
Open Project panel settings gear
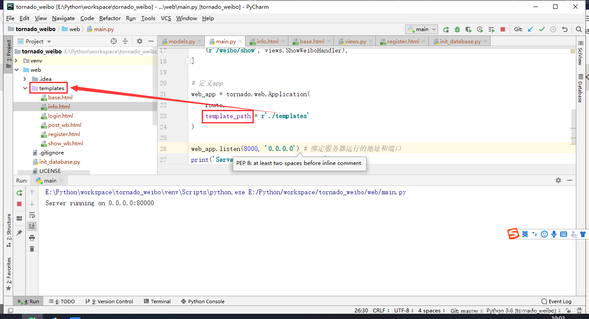140,41
